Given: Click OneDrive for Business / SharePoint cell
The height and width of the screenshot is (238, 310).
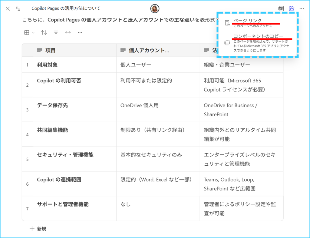Looking at the screenshot, I should [x=242, y=110].
